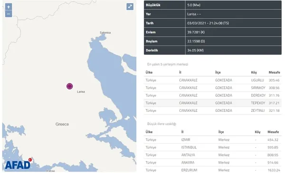
Task: Select ANTALYA city cell
Action: point(188,155)
